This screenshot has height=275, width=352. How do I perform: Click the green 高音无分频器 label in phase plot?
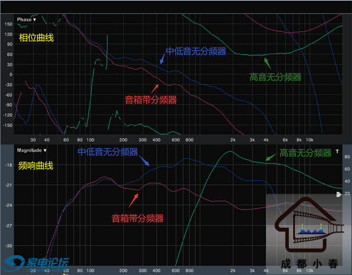click(x=275, y=78)
